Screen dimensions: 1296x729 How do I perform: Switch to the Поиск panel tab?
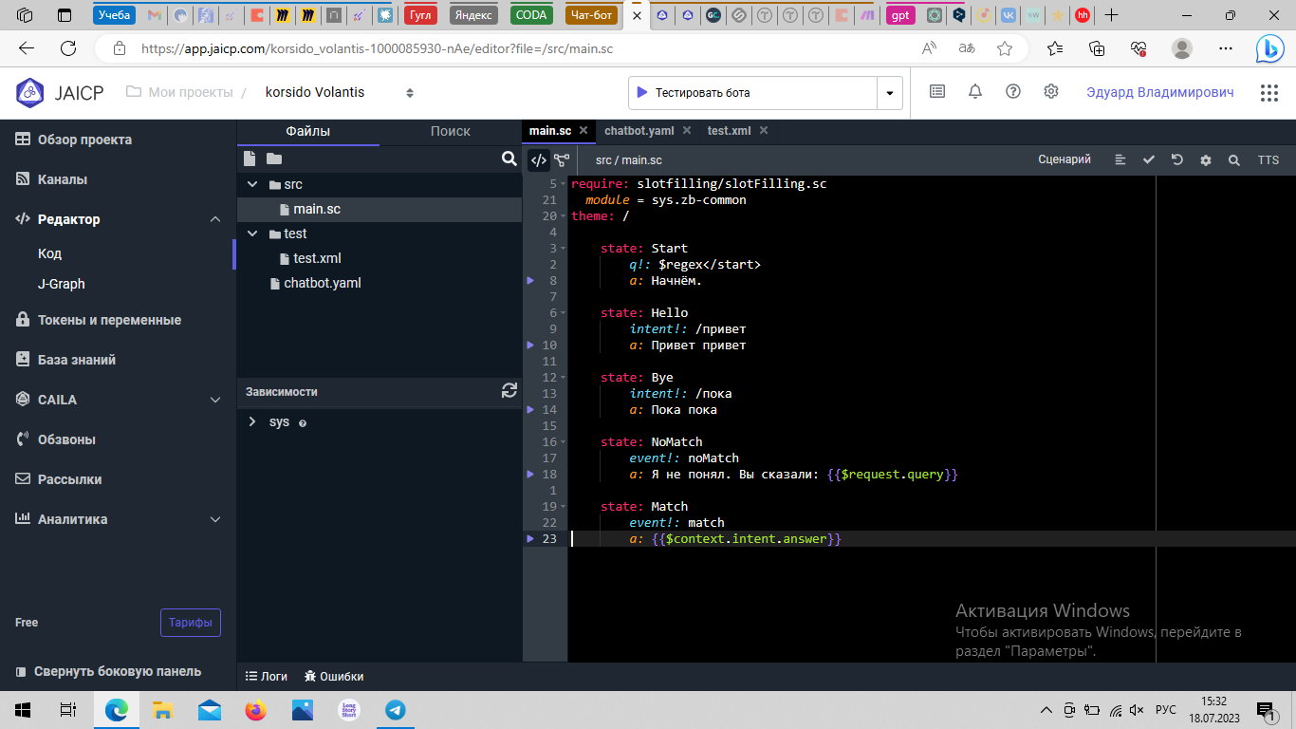click(x=450, y=132)
